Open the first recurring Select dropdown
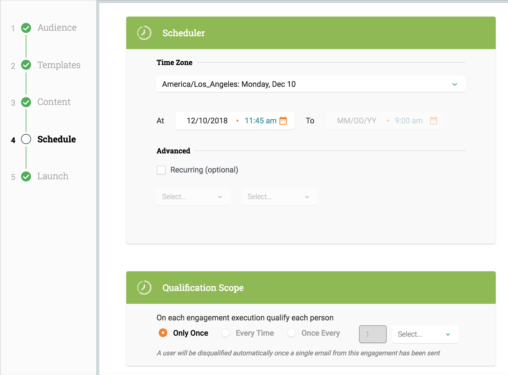Screen dimensions: 508x375 [x=194, y=197]
